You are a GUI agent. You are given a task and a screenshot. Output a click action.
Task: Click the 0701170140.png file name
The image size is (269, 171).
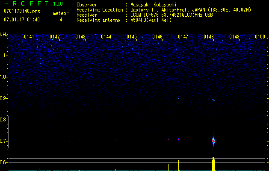click(x=21, y=12)
